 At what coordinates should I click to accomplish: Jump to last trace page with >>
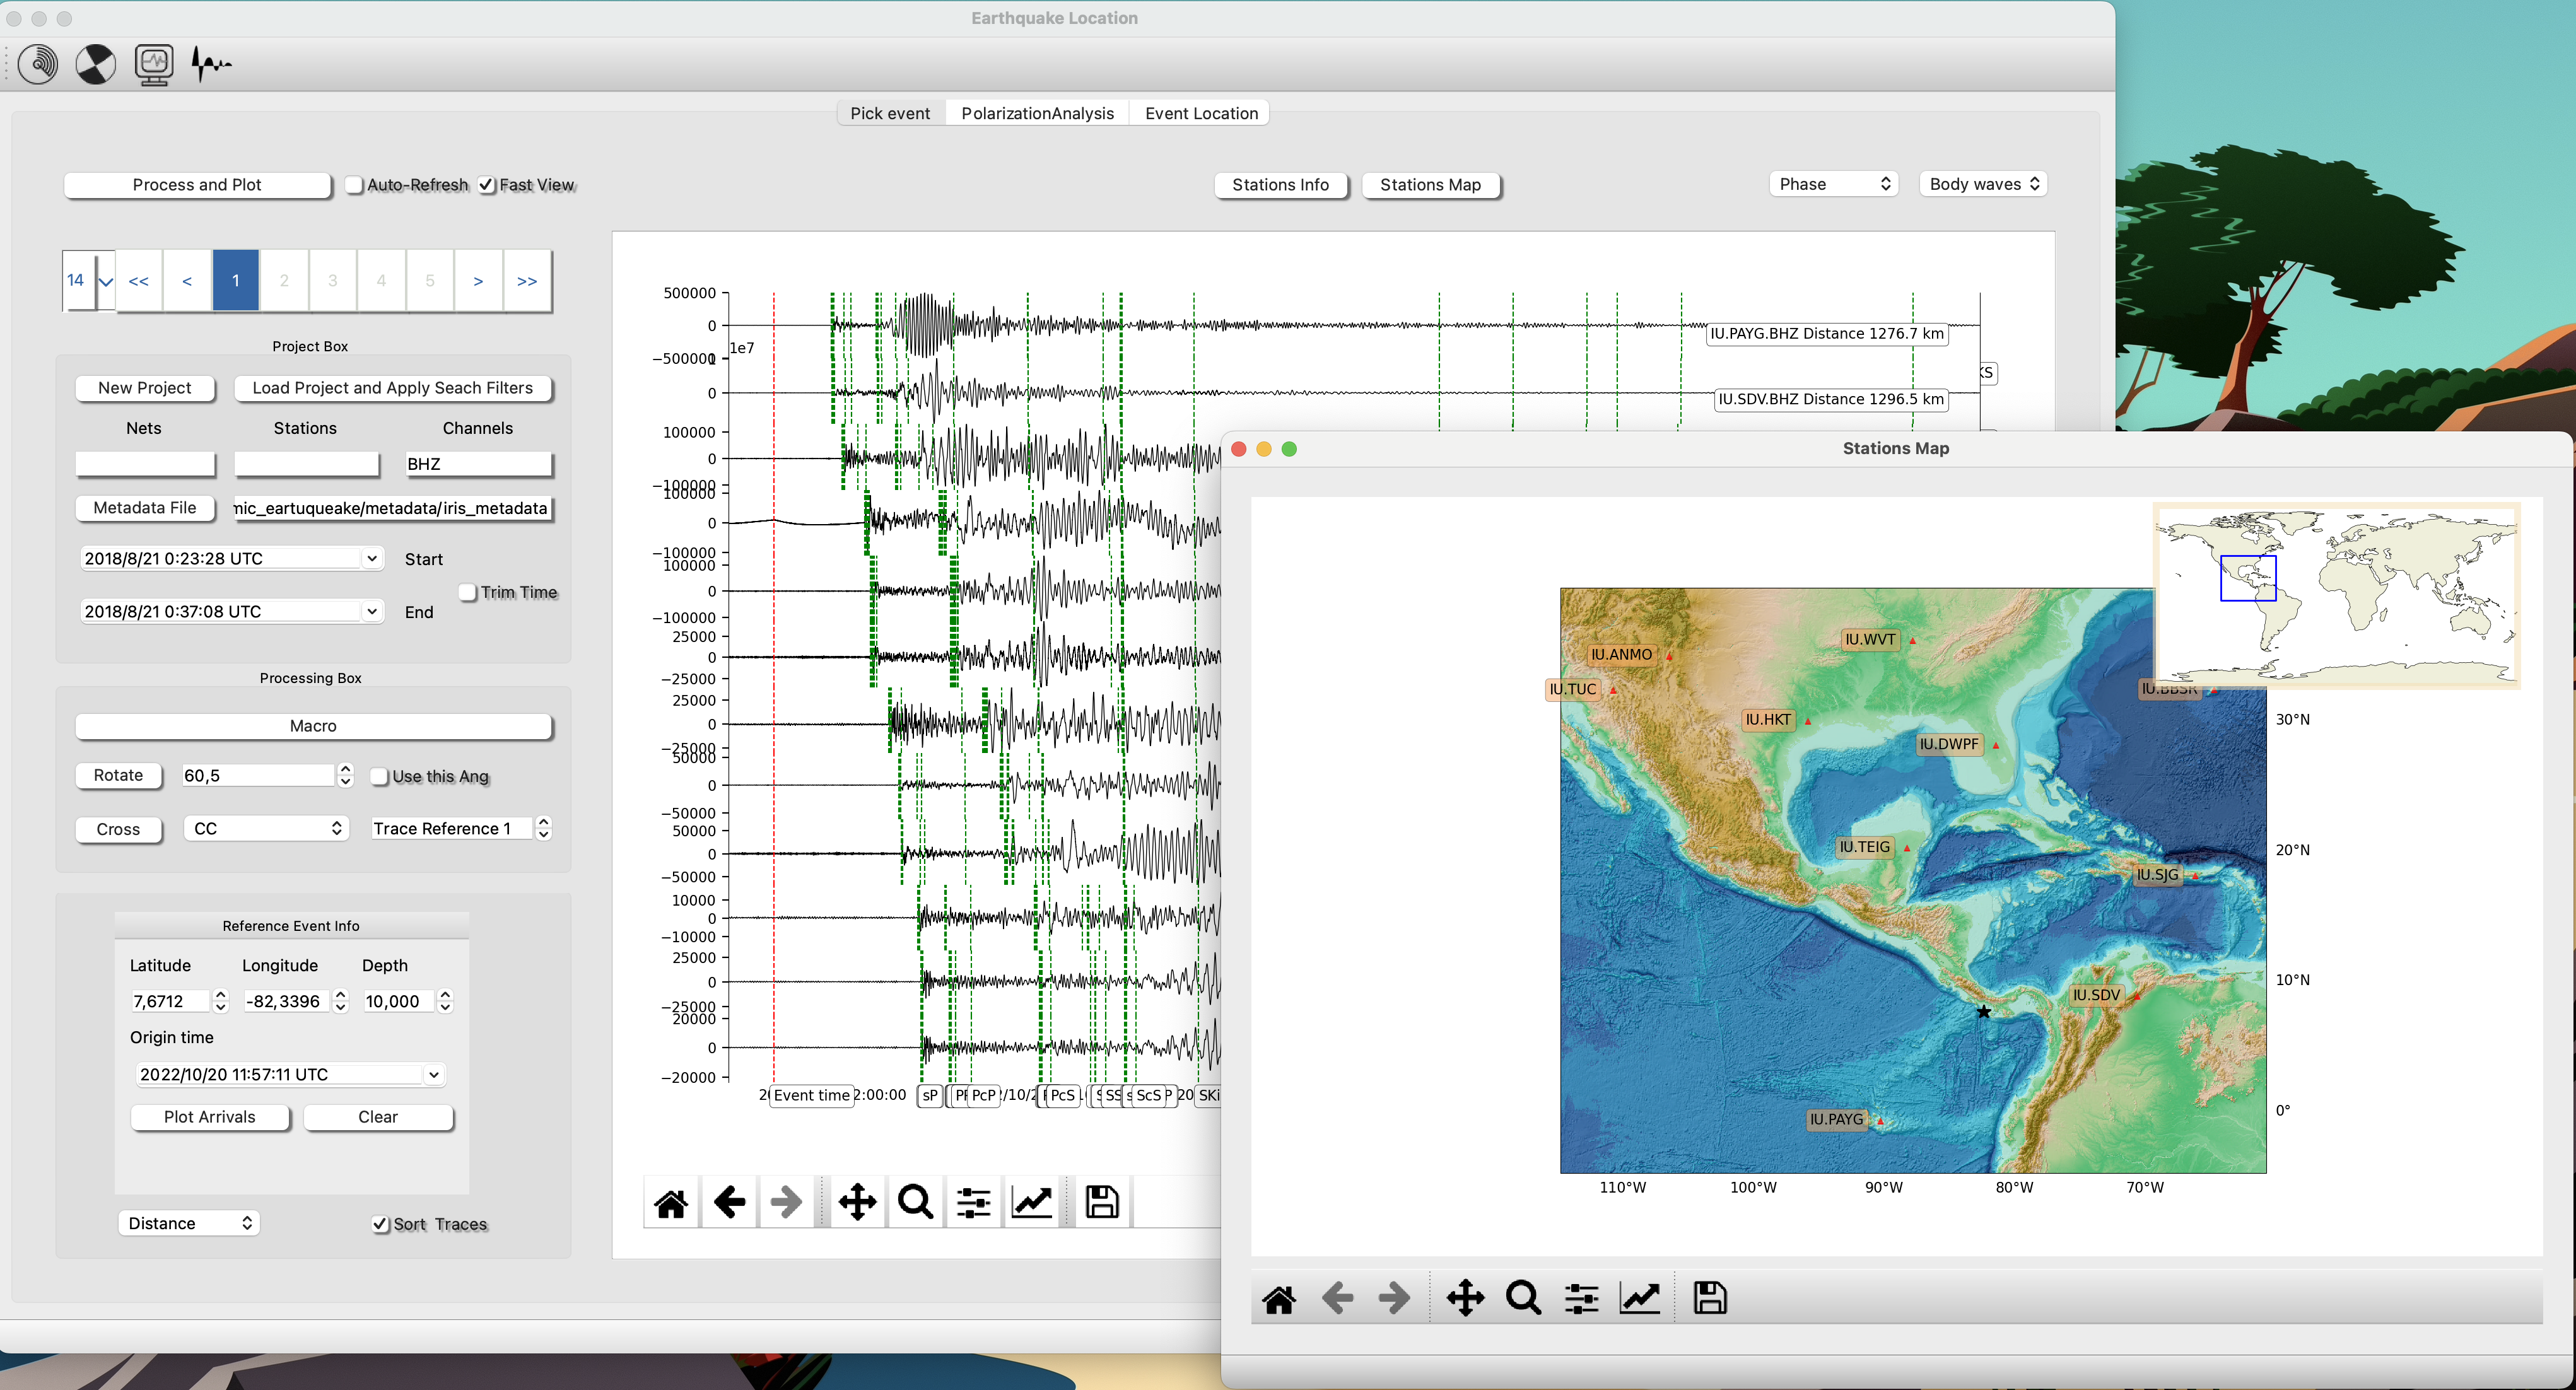(527, 281)
